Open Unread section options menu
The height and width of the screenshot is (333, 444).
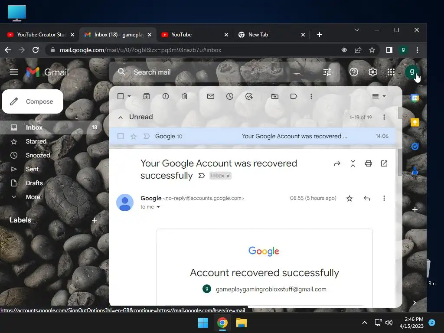coord(384,117)
